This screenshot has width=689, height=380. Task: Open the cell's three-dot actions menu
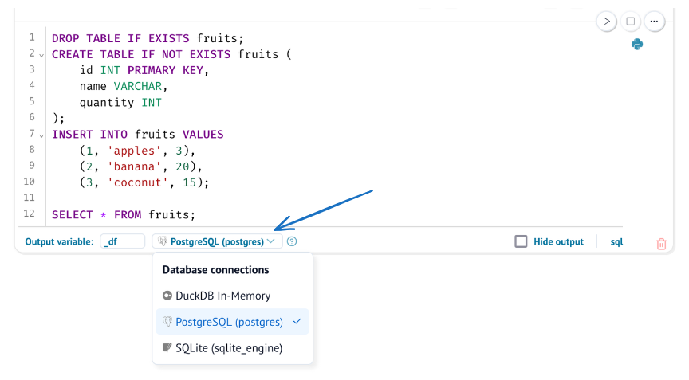[x=654, y=22]
